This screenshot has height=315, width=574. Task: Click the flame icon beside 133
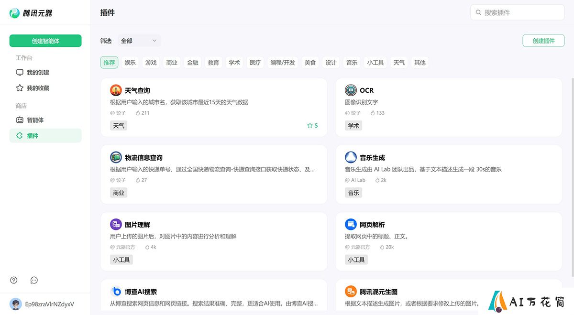(x=373, y=113)
